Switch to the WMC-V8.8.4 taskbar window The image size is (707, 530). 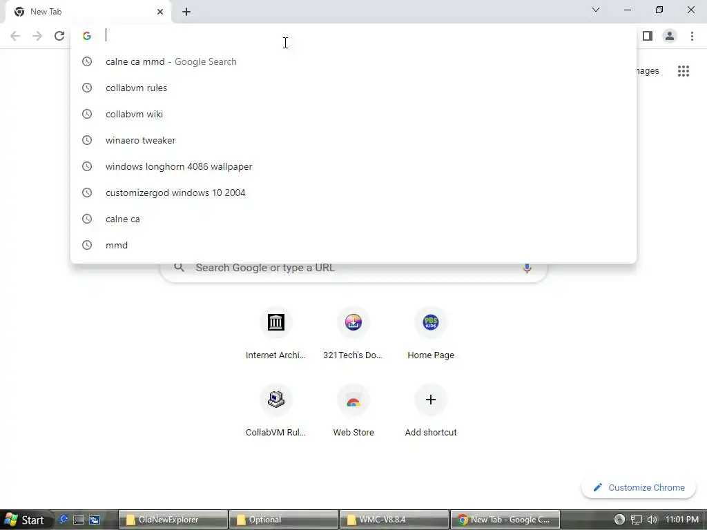pyautogui.click(x=394, y=520)
